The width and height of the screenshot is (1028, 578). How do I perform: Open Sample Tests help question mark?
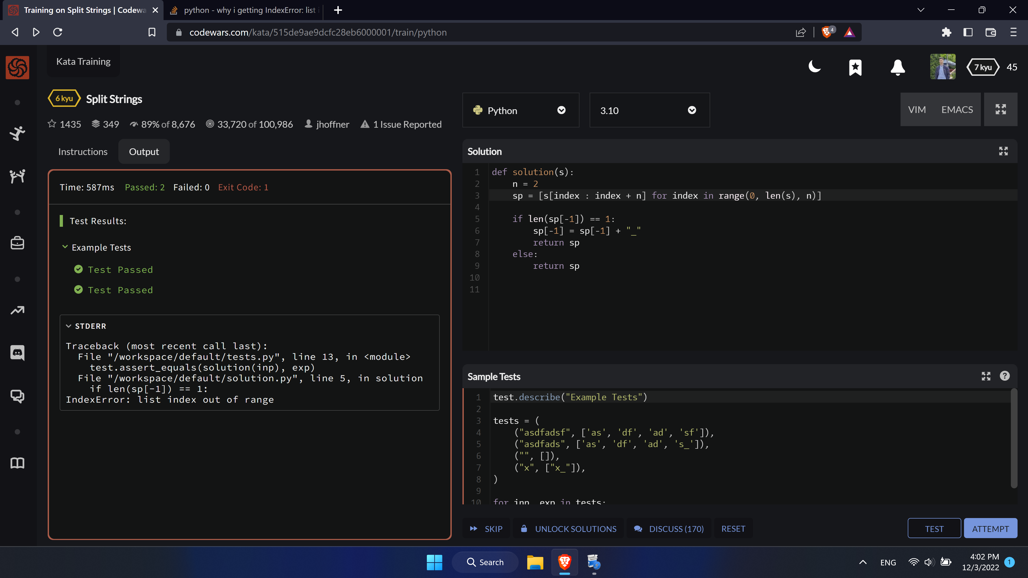tap(1004, 376)
